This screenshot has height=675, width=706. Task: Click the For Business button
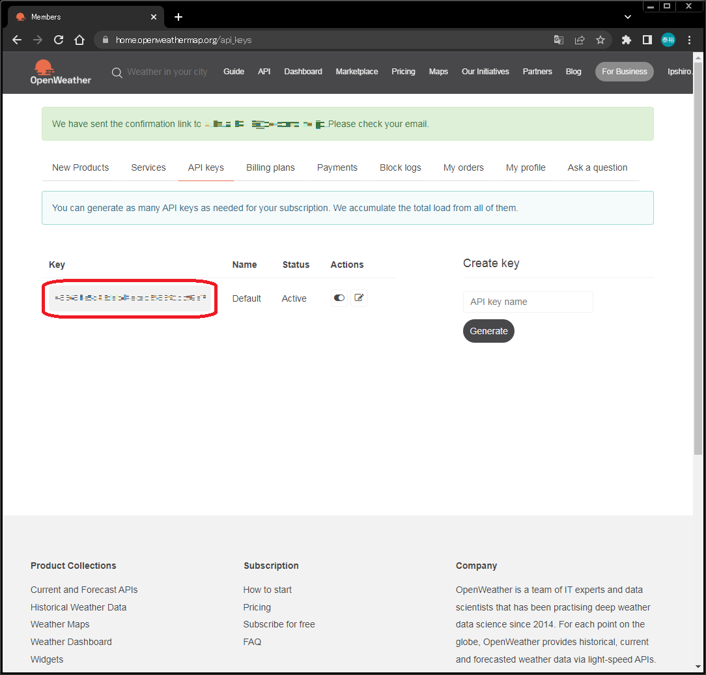[x=624, y=72]
